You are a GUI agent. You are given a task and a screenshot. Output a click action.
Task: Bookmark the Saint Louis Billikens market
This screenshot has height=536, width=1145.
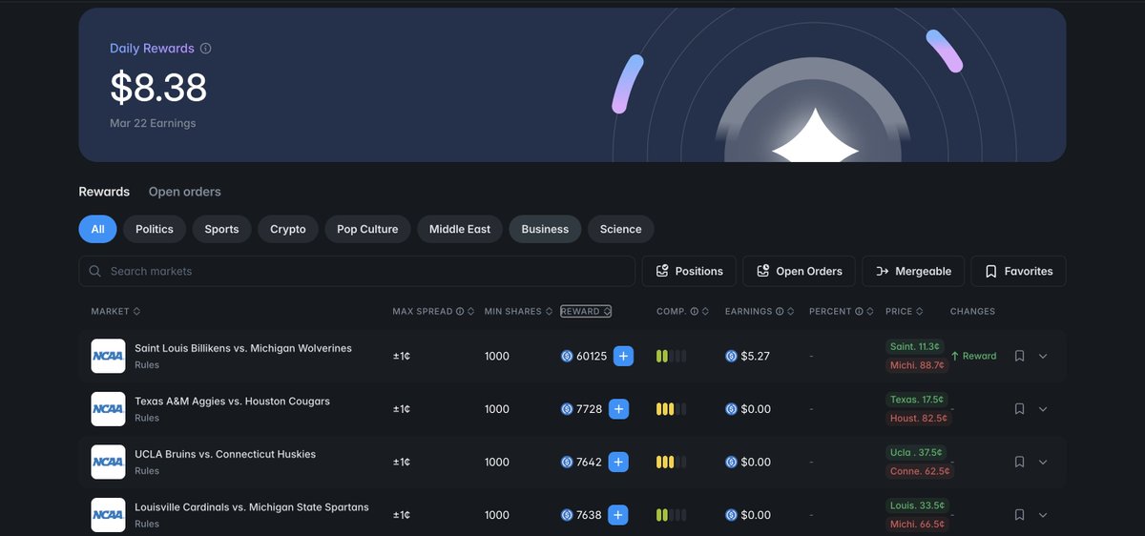coord(1019,356)
